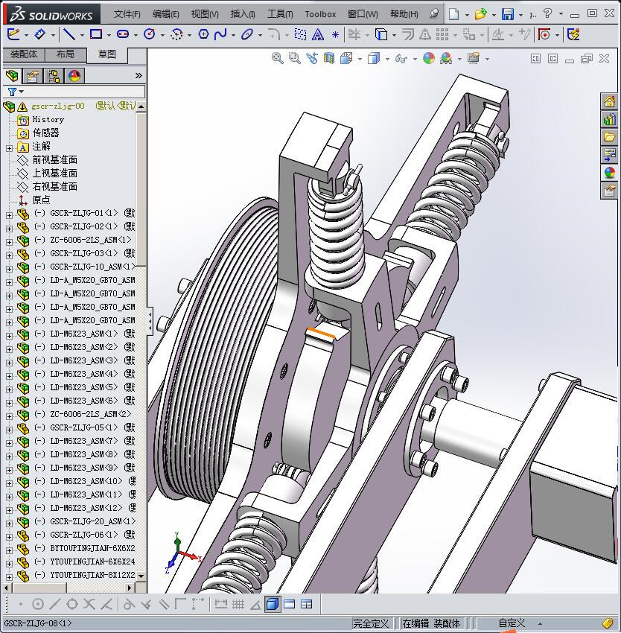Expand the GSCR-ZLJG-01<1> component
621x633 pixels.
pos(9,215)
